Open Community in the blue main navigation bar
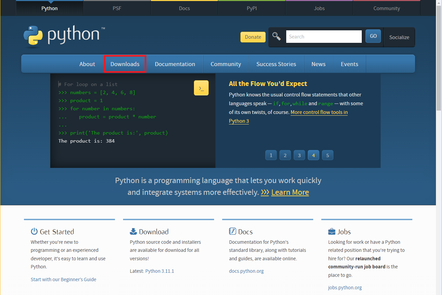 point(226,64)
